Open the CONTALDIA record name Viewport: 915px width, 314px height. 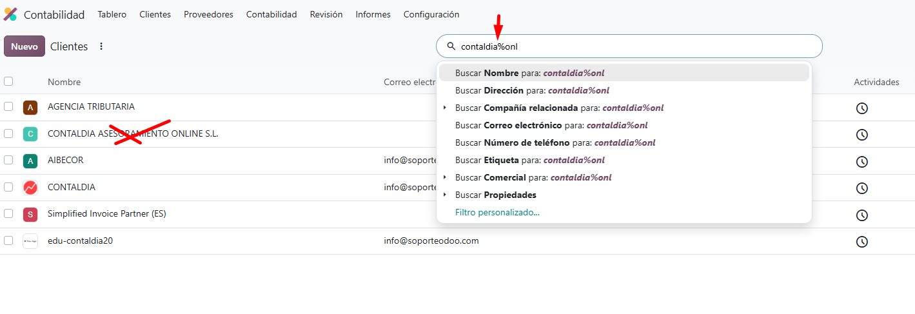click(72, 187)
